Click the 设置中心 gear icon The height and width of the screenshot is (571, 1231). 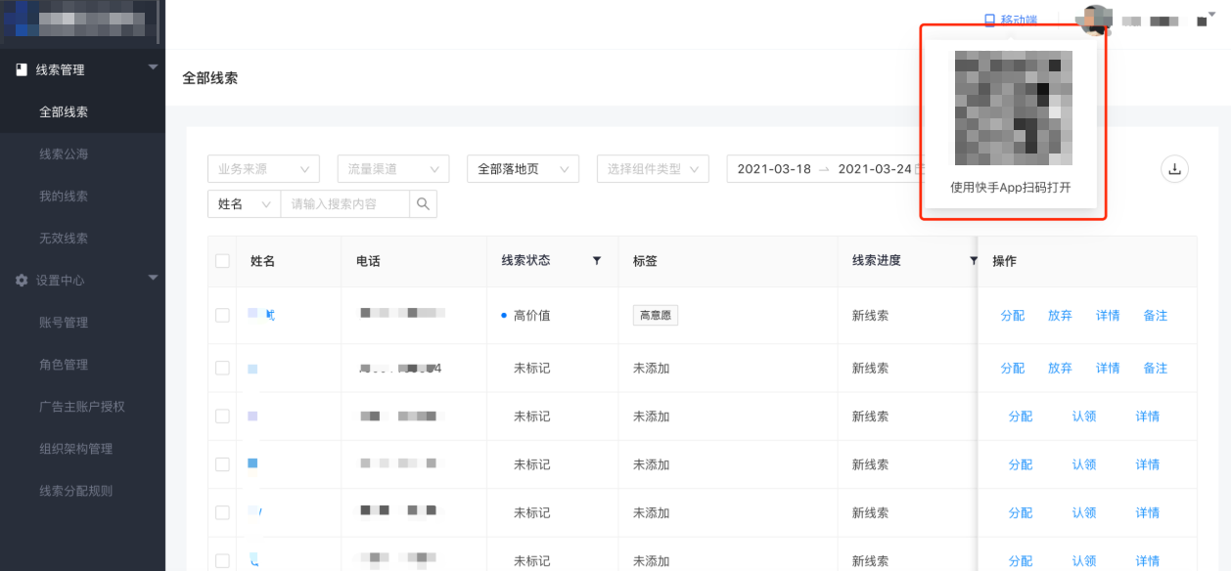pos(22,281)
